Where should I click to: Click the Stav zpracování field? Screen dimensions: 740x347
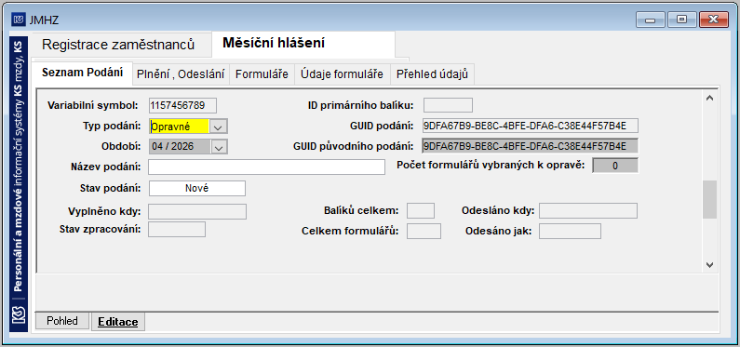[177, 230]
